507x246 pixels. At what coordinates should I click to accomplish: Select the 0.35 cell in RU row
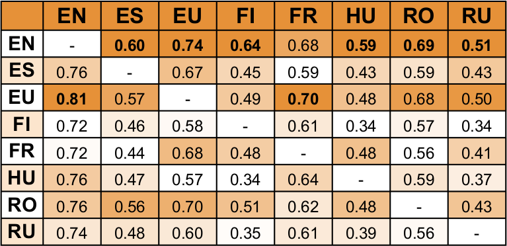click(245, 231)
